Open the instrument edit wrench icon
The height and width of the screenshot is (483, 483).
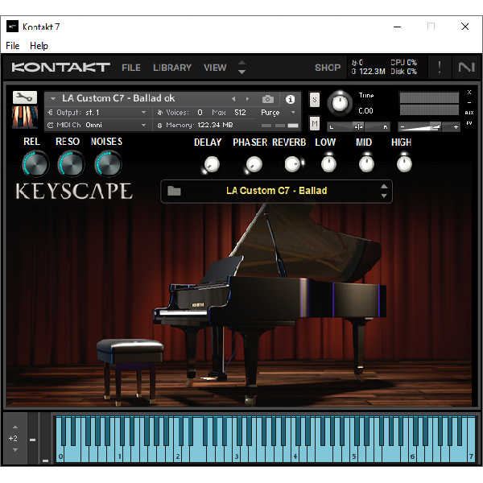25,97
